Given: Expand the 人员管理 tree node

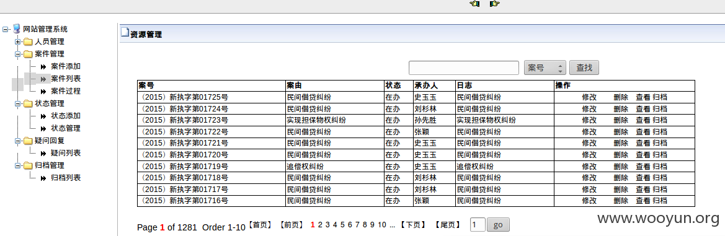Looking at the screenshot, I should (17, 42).
